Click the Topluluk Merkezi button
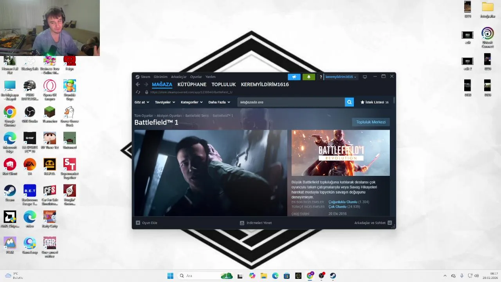501x282 pixels. pyautogui.click(x=371, y=122)
